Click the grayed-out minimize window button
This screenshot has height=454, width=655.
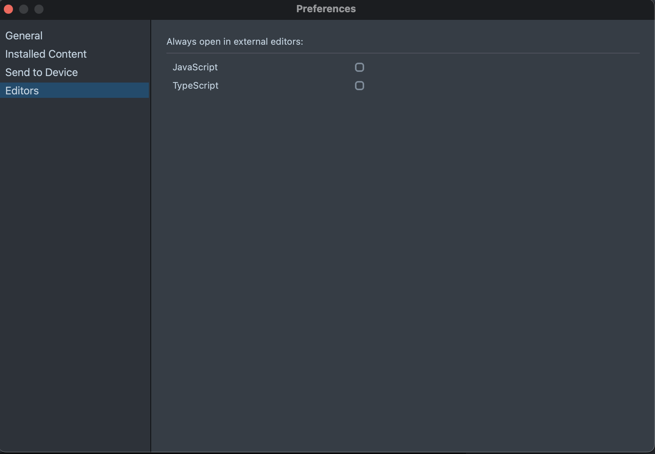click(24, 9)
